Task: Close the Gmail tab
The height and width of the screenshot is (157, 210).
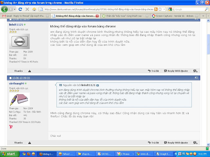Action: [x=47, y=16]
